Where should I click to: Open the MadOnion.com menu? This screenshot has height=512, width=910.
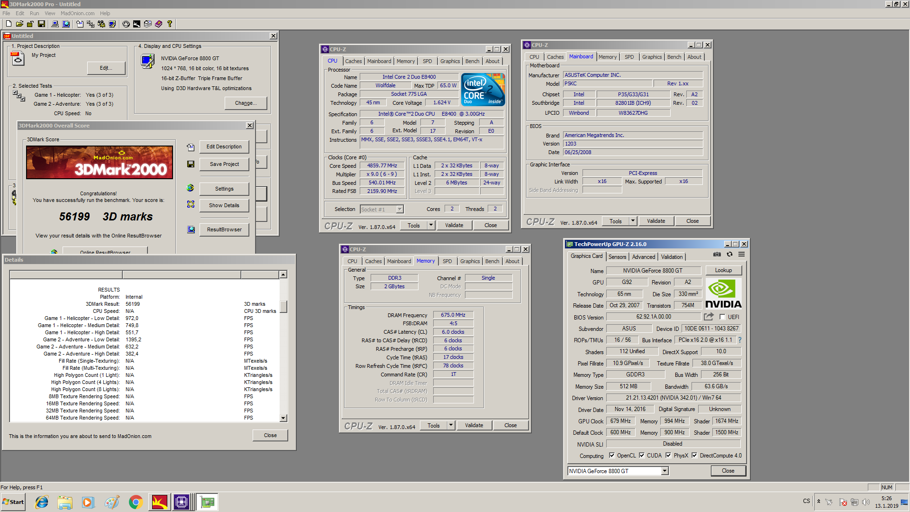(x=77, y=13)
